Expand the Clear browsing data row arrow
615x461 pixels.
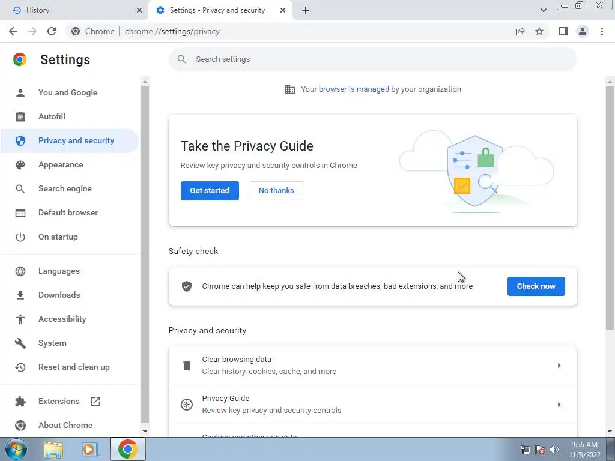tap(559, 366)
